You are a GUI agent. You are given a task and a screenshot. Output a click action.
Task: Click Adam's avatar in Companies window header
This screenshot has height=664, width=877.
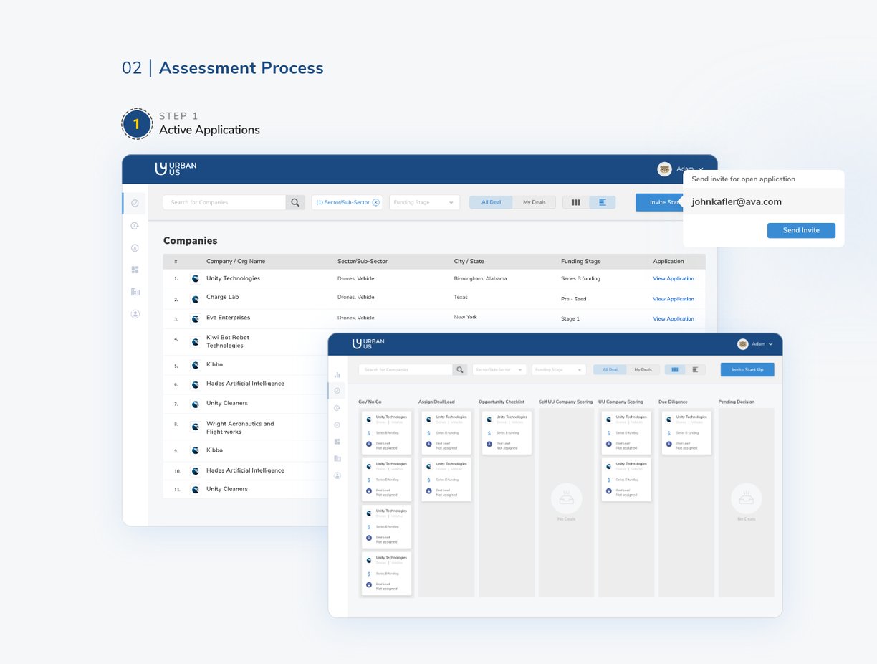pyautogui.click(x=664, y=169)
